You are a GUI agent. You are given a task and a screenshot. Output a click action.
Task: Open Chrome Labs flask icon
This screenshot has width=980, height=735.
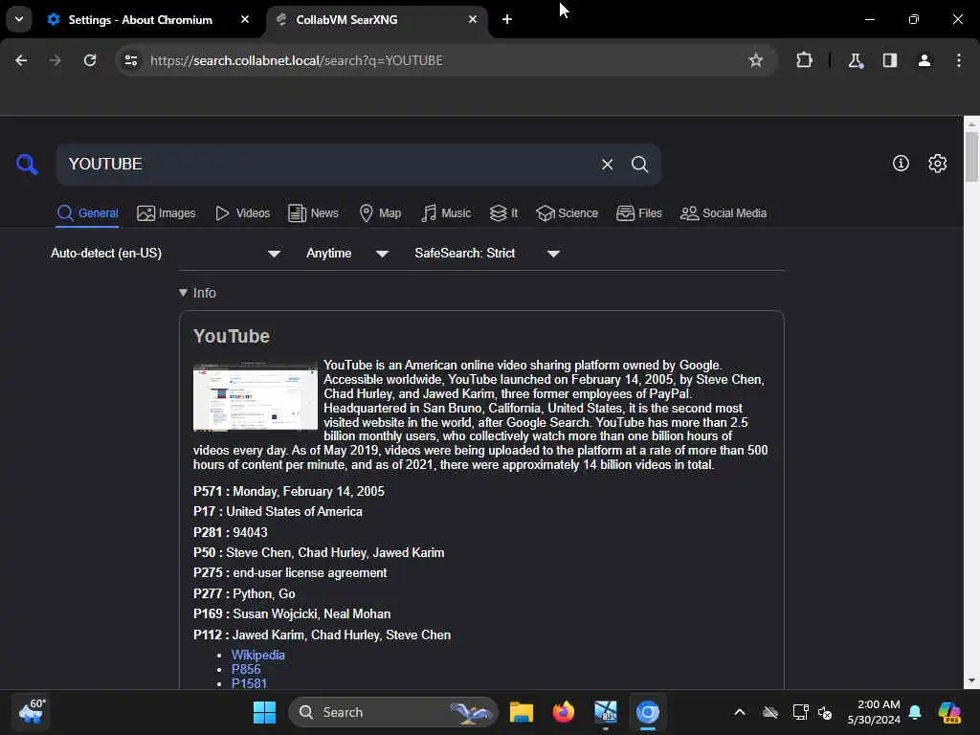tap(856, 60)
